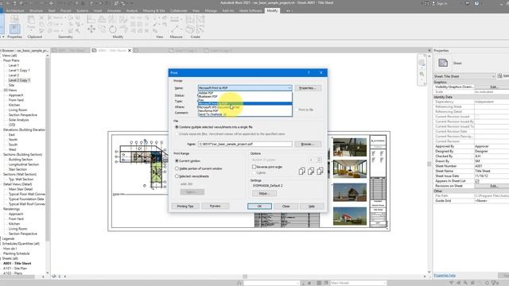Choose Send To OneNote 16 printer
This screenshot has width=509, height=286.
pos(245,114)
